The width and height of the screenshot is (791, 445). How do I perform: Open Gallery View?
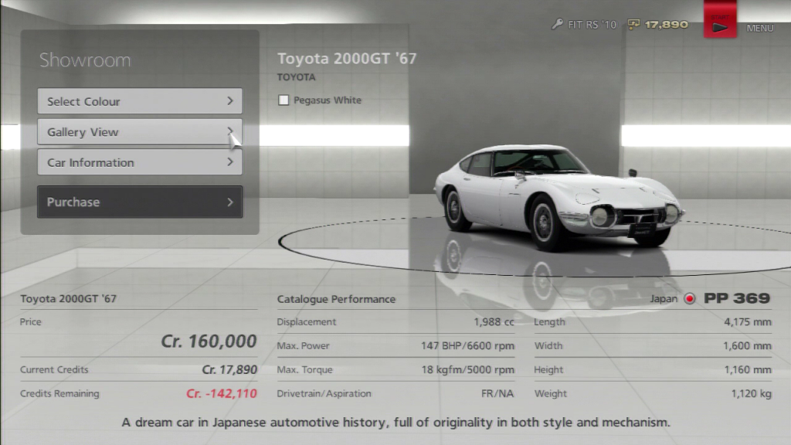point(140,131)
